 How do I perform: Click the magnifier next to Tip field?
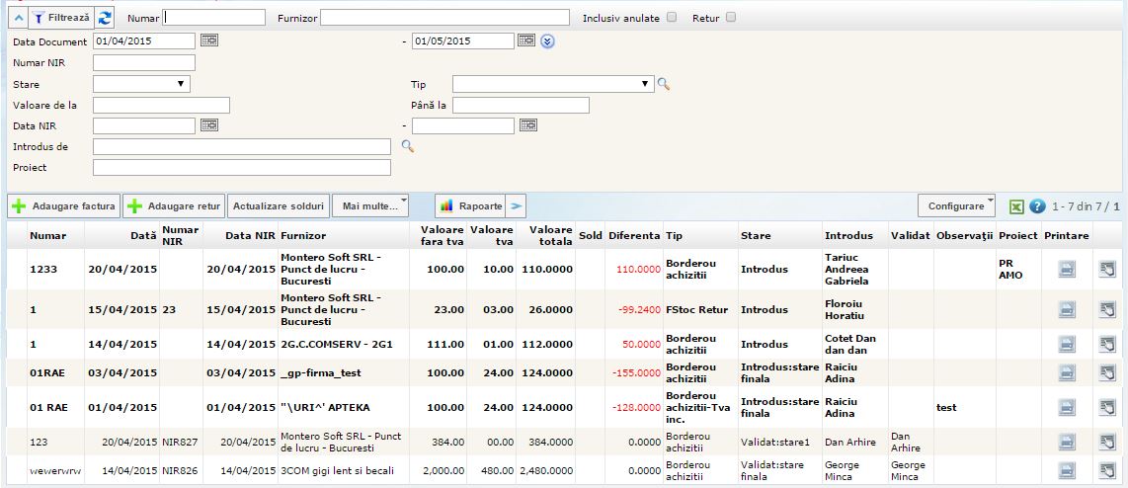[664, 84]
